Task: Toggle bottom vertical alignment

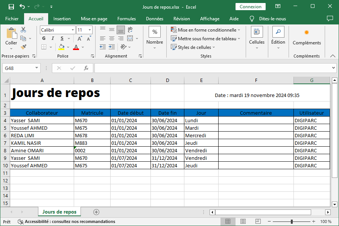Action: (x=121, y=30)
